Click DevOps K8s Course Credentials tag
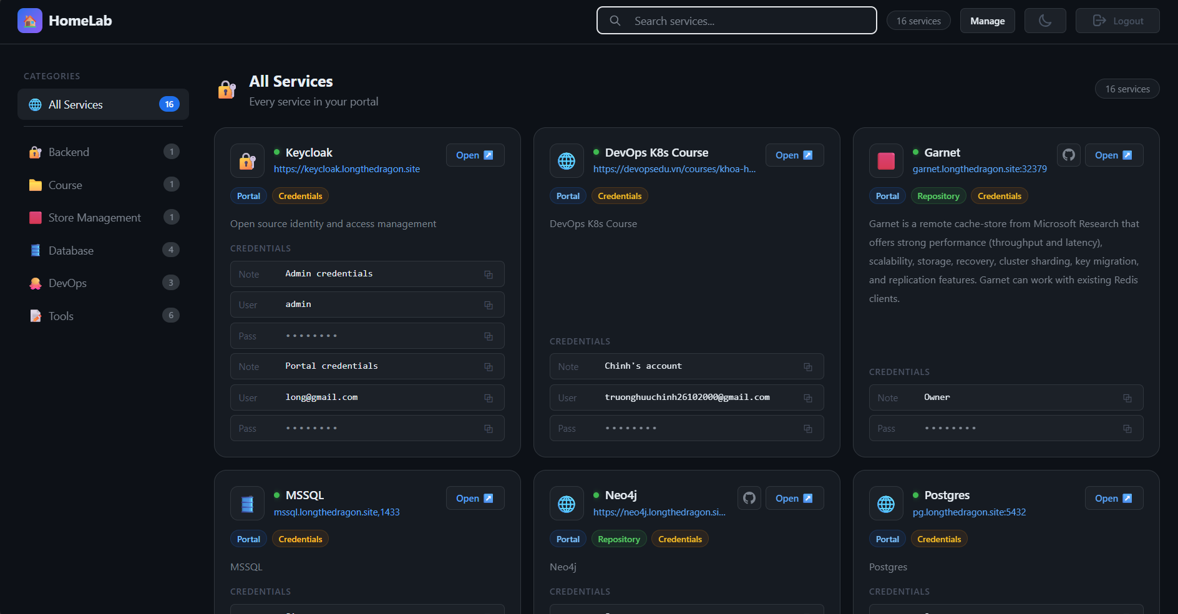 click(620, 196)
